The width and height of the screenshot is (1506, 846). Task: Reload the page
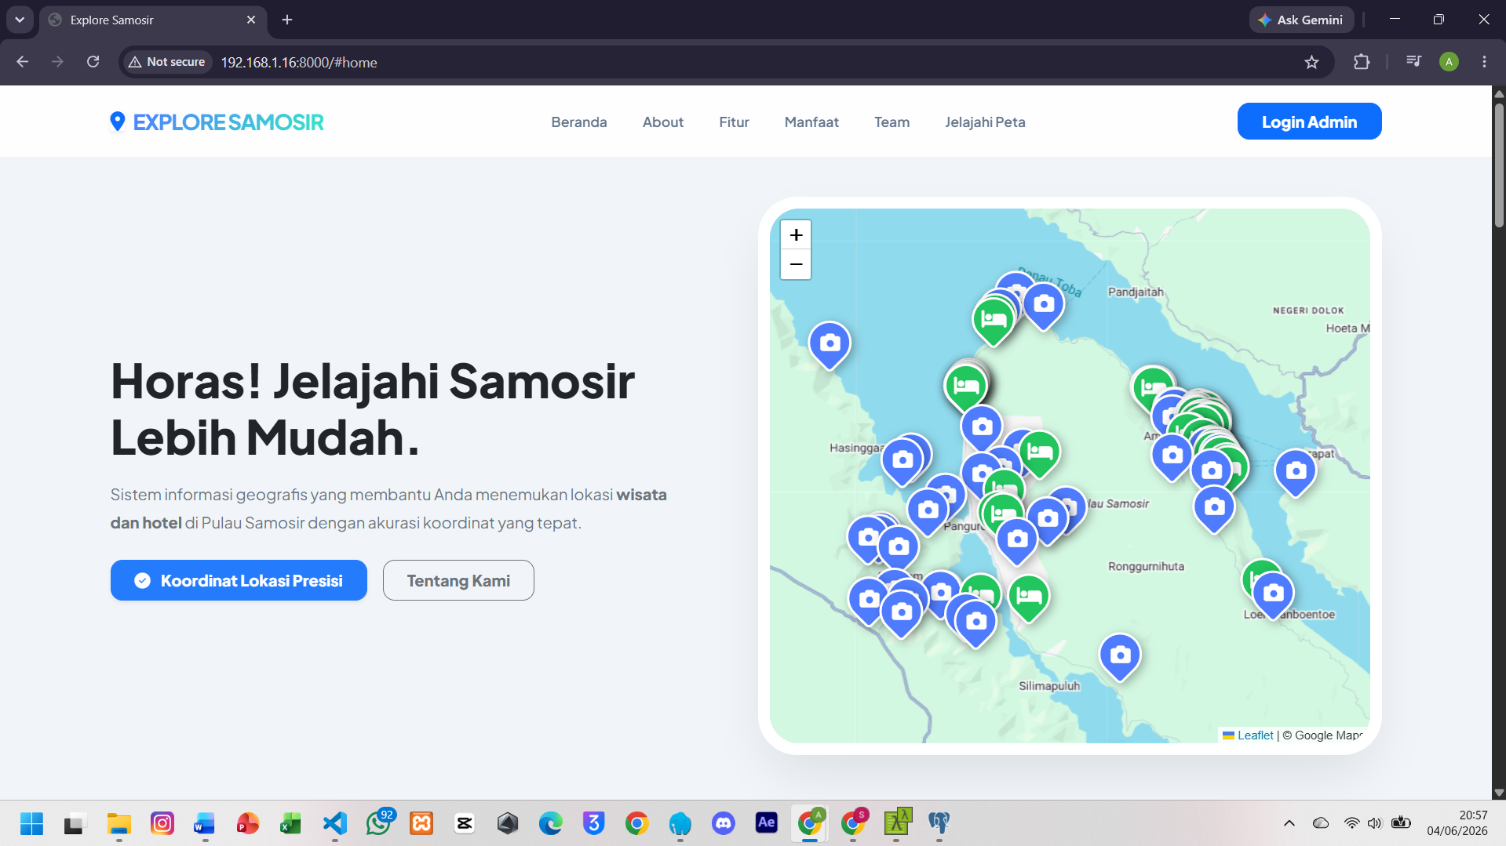point(93,62)
